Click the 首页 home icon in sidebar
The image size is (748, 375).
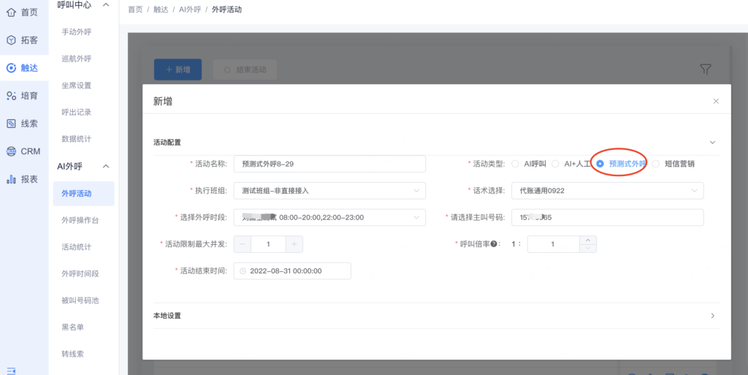[x=11, y=12]
